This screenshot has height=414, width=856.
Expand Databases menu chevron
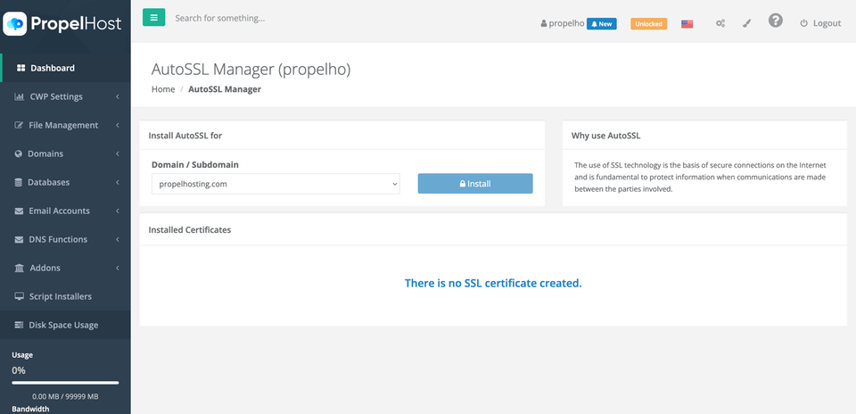point(118,182)
